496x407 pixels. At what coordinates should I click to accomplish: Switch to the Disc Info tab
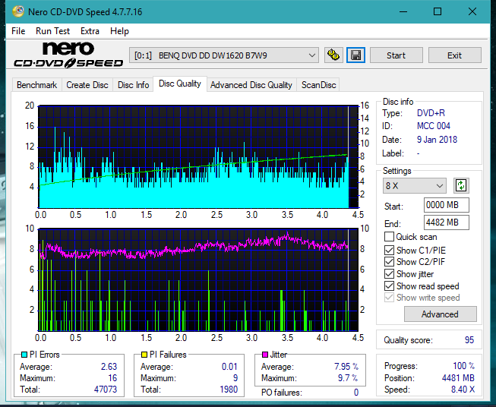coord(133,85)
